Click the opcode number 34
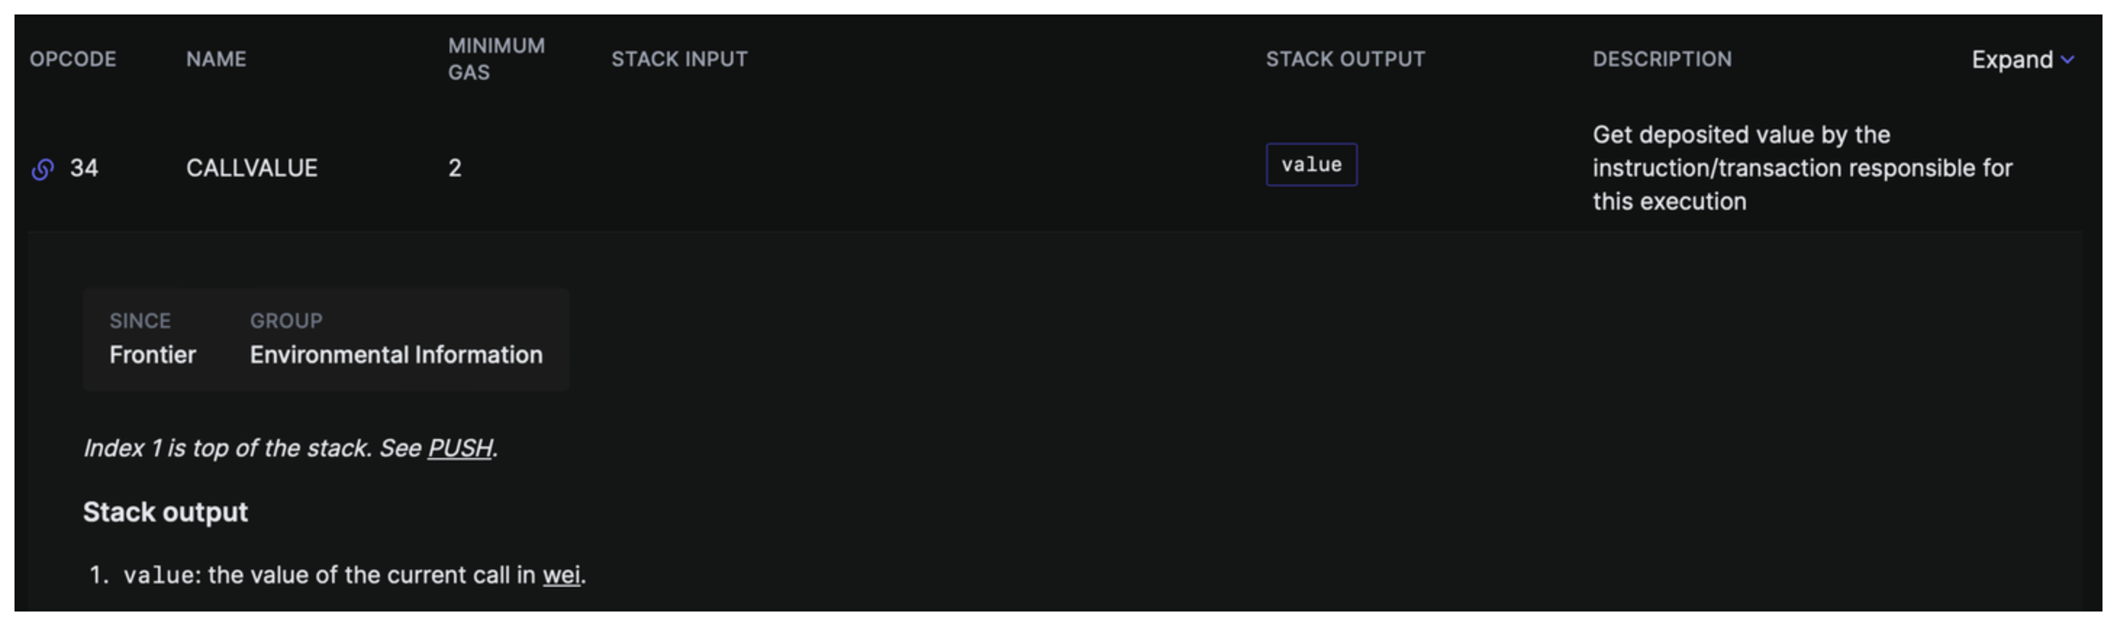The height and width of the screenshot is (626, 2117). 84,168
